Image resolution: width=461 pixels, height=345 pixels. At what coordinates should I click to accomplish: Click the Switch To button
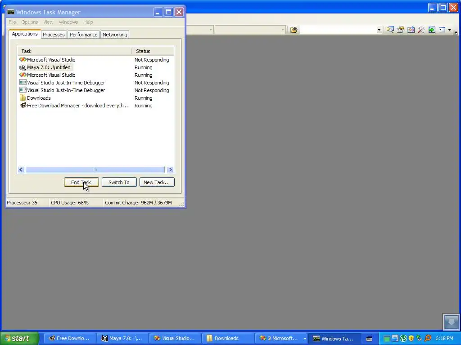tap(119, 182)
